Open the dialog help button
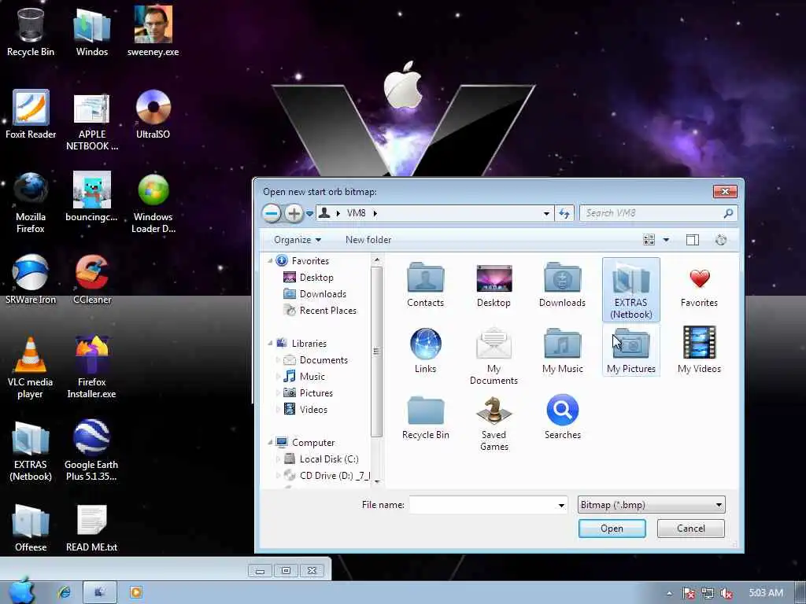Image resolution: width=806 pixels, height=604 pixels. click(x=721, y=240)
